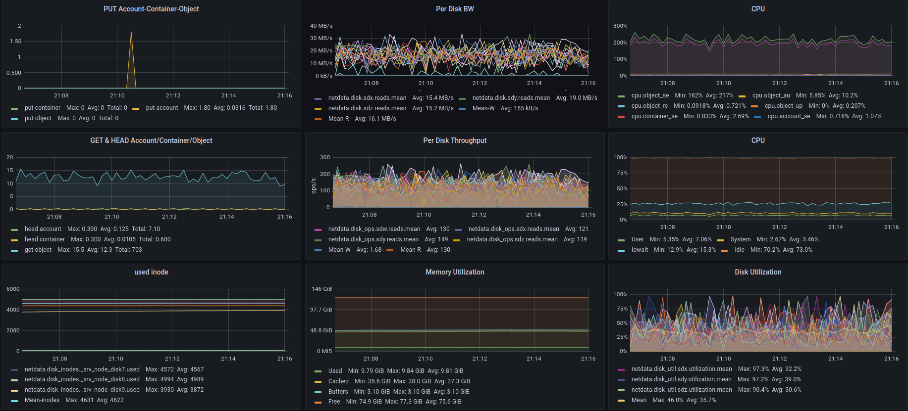Select netdata.disk_util.sdy.utilization.mean in the legend
The image size is (908, 411).
click(681, 379)
